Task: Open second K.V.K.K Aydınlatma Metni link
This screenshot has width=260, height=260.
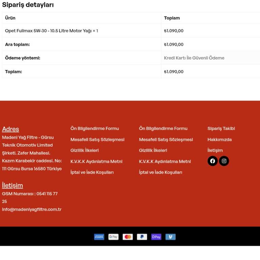Action: [x=165, y=161]
